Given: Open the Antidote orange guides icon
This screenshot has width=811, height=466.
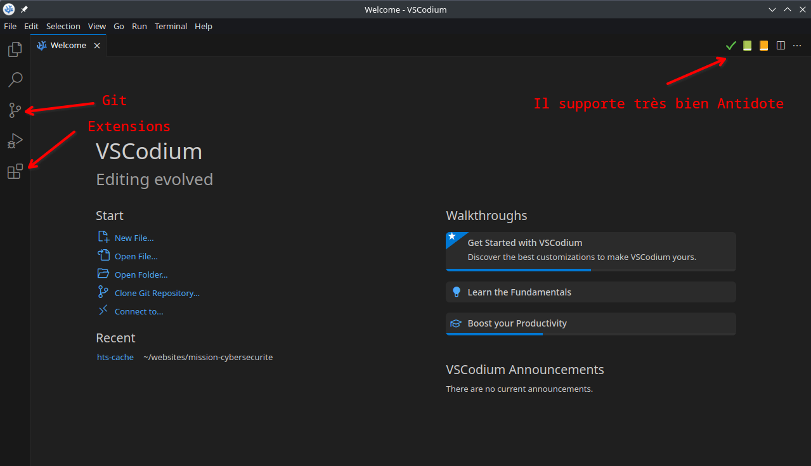Looking at the screenshot, I should click(x=763, y=45).
